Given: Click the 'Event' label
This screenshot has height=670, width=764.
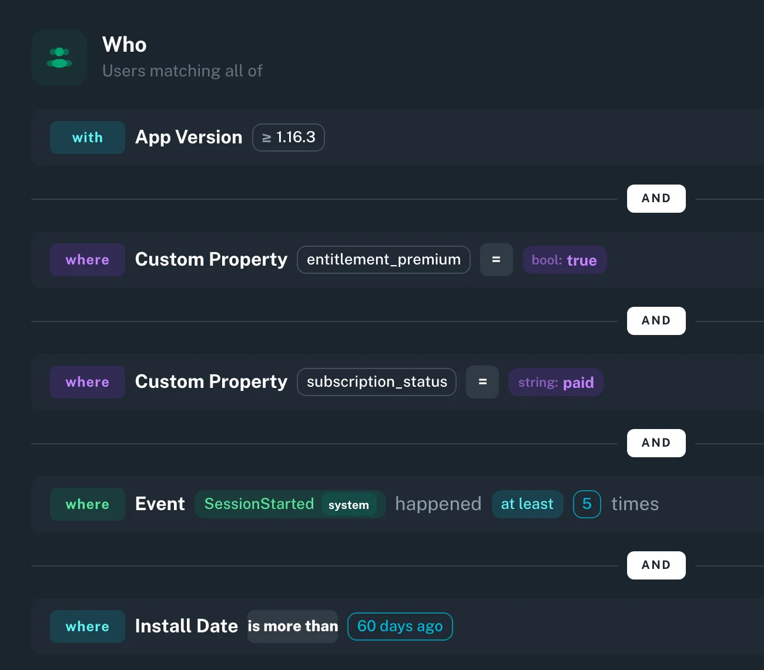Looking at the screenshot, I should [160, 504].
